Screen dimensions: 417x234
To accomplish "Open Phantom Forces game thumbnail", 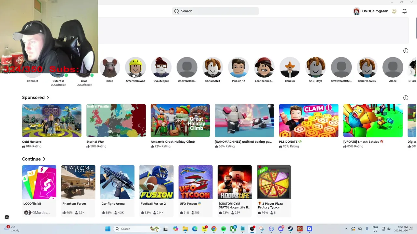I will [x=78, y=182].
